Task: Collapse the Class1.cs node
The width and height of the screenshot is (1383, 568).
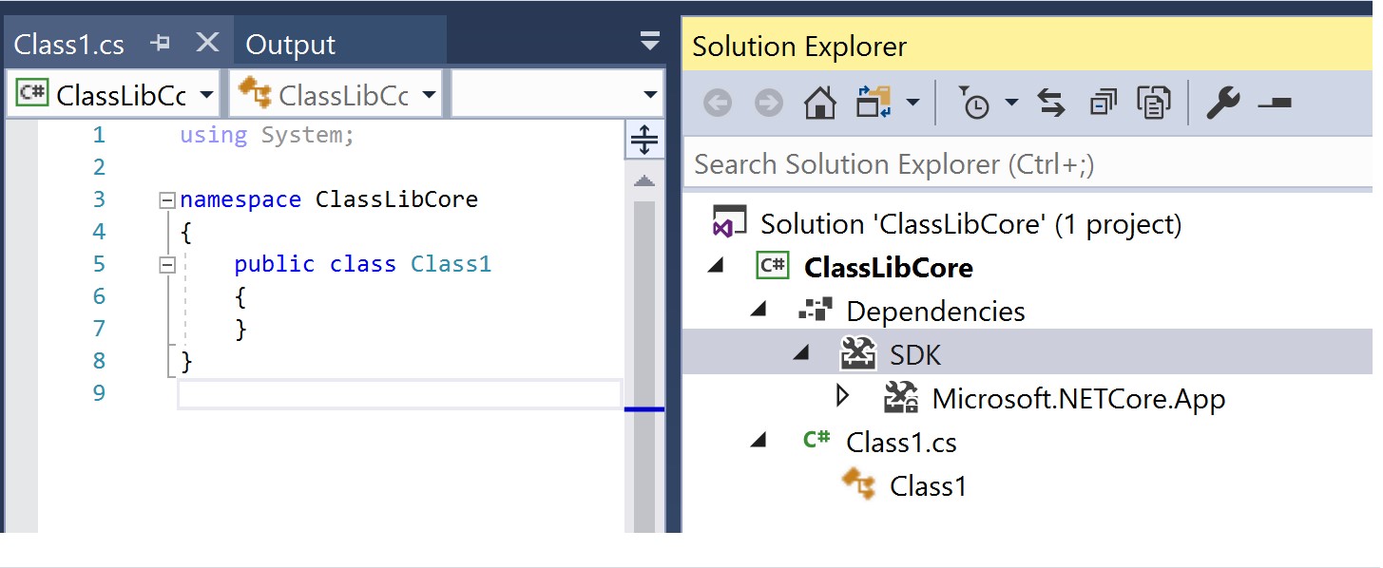Action: point(758,442)
